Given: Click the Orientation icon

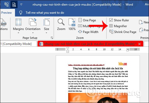Looking at the screenshot, I should pos(33,22).
